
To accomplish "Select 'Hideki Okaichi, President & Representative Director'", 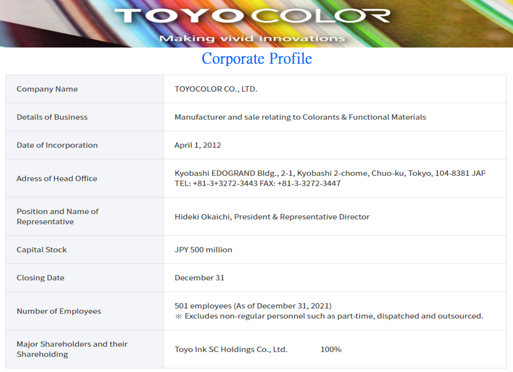I will [x=272, y=217].
